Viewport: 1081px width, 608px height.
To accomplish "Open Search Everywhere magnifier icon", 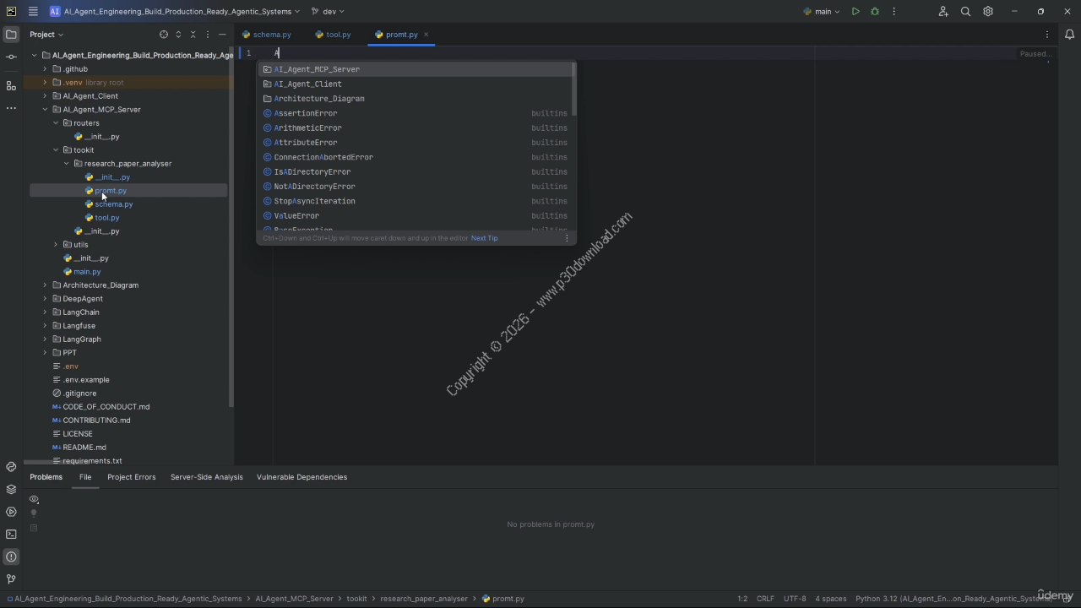I will coord(965,12).
